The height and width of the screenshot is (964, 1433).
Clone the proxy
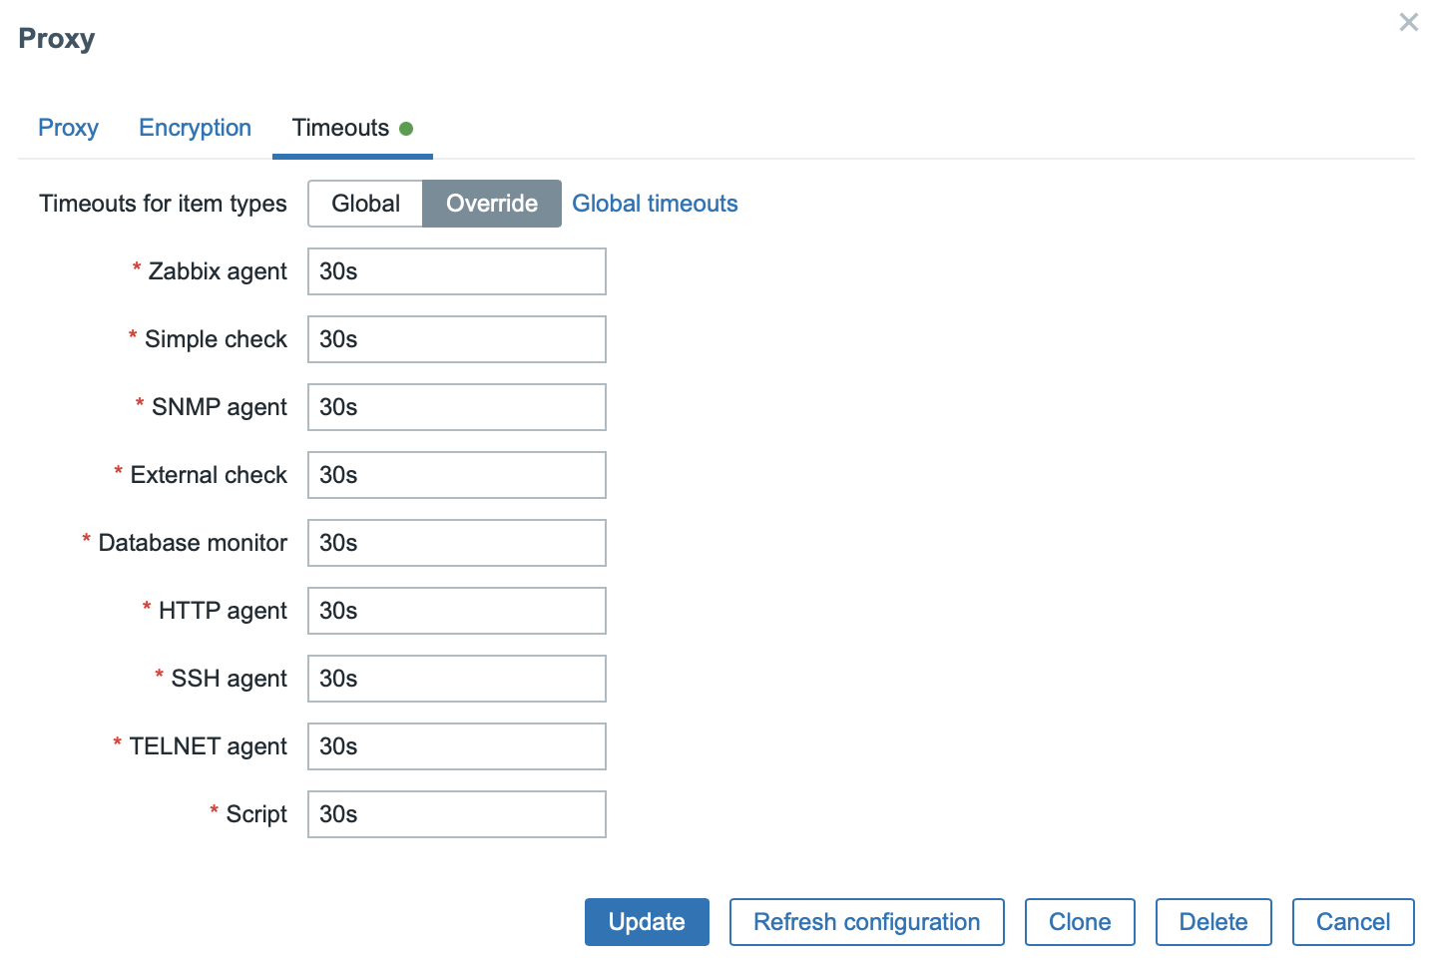tap(1080, 922)
